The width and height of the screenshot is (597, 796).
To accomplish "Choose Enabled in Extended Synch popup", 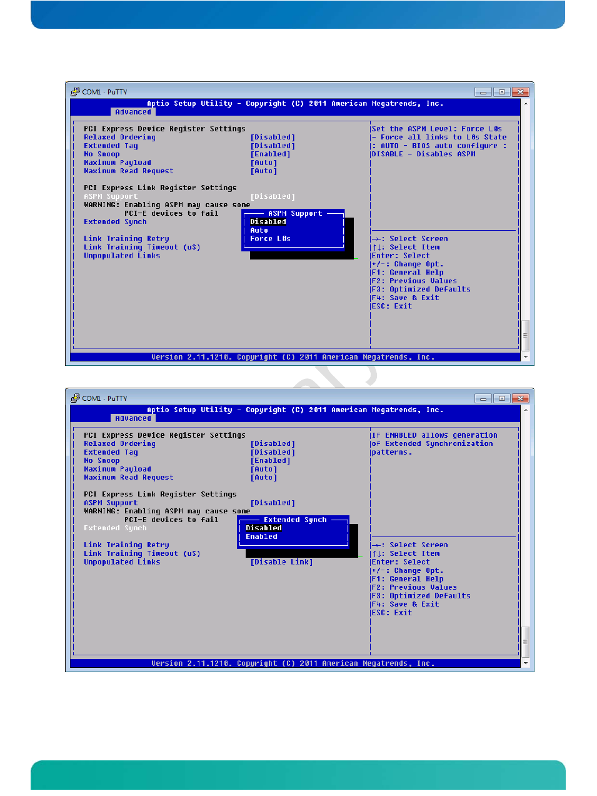I will pyautogui.click(x=261, y=537).
